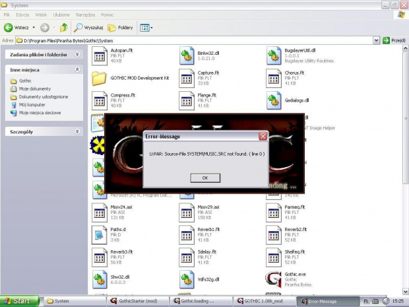
Task: Open Moje miejsca sieciowe link
Action: click(x=40, y=113)
